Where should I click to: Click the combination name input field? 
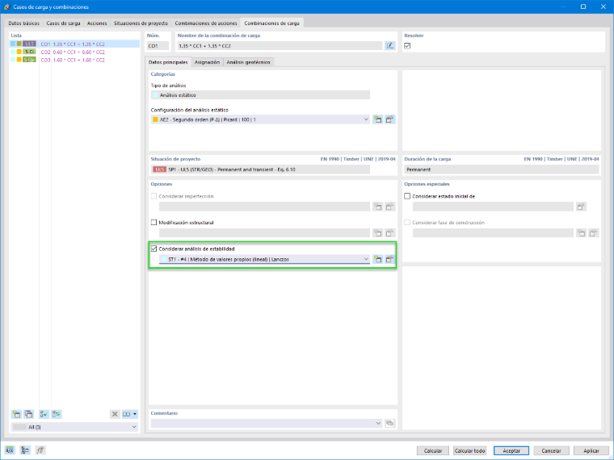280,46
